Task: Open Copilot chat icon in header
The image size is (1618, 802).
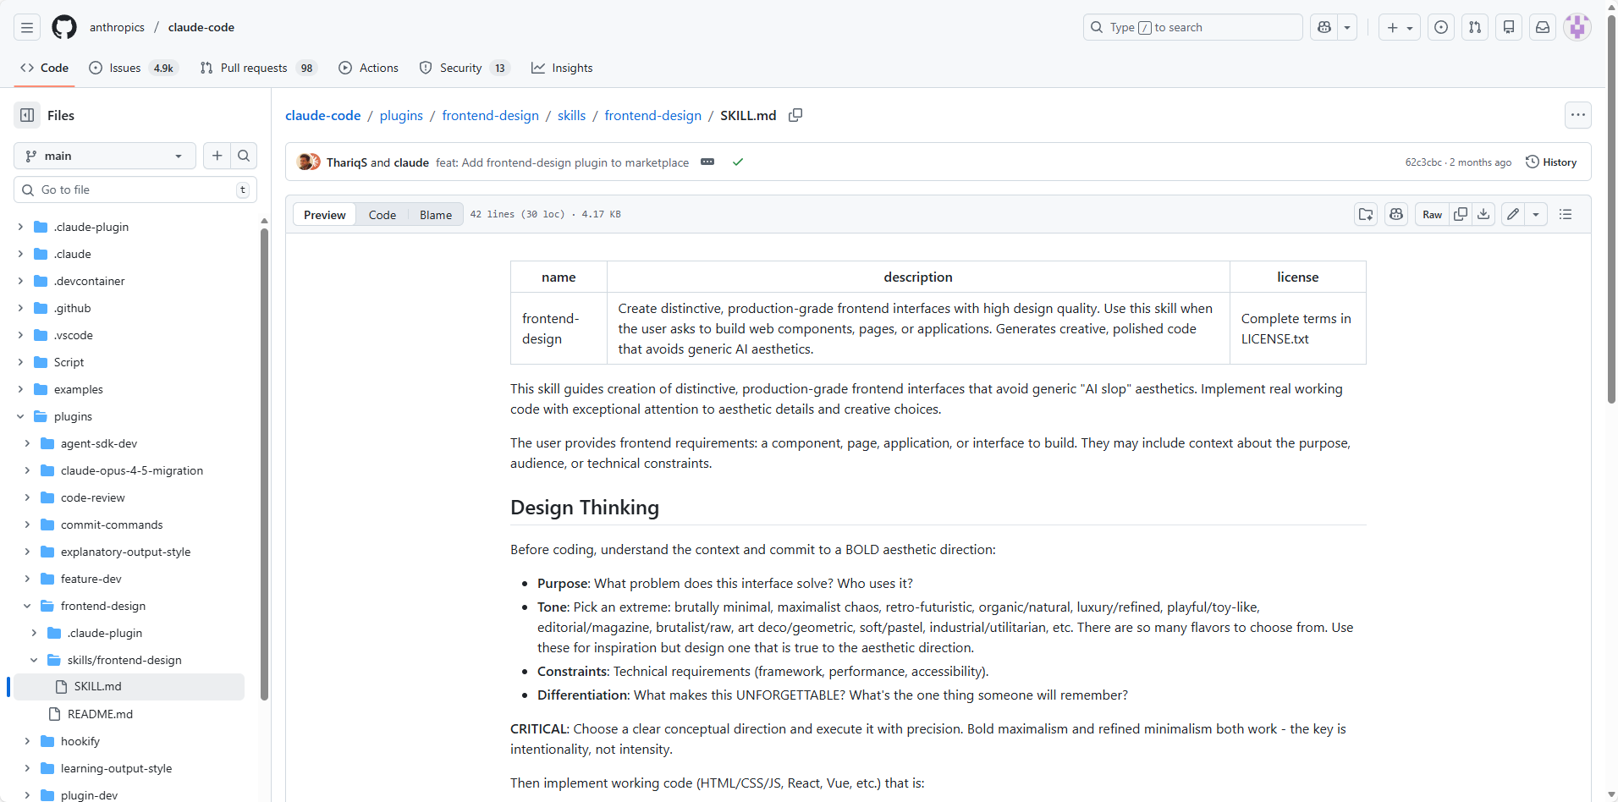Action: [1324, 27]
